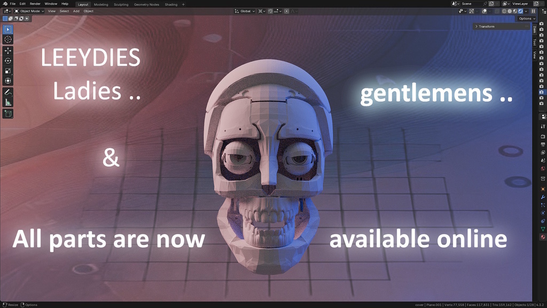
Task: Activate the 3D Cursor tool
Action: click(x=7, y=40)
